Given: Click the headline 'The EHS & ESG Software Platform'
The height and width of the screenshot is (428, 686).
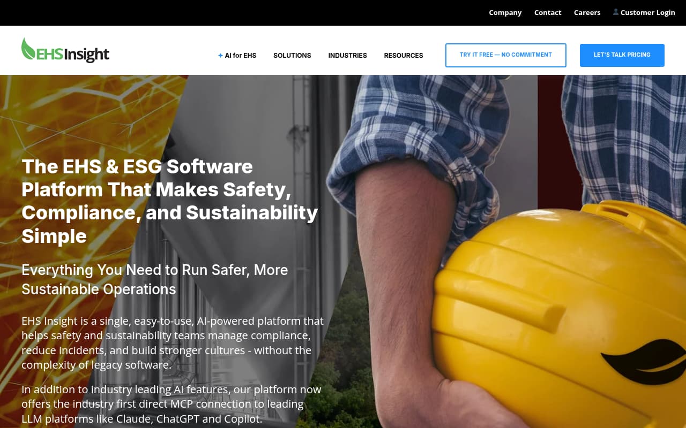Looking at the screenshot, I should pyautogui.click(x=170, y=201).
